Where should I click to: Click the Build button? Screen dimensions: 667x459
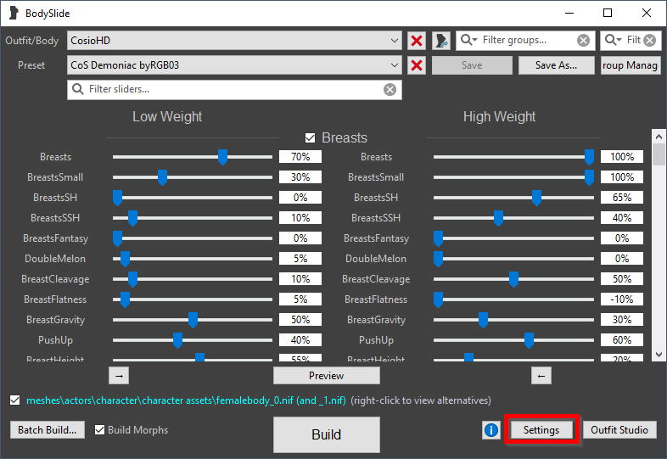coord(326,434)
